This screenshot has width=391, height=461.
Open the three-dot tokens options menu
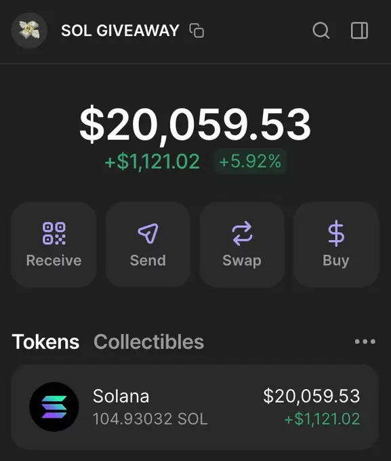(x=365, y=341)
